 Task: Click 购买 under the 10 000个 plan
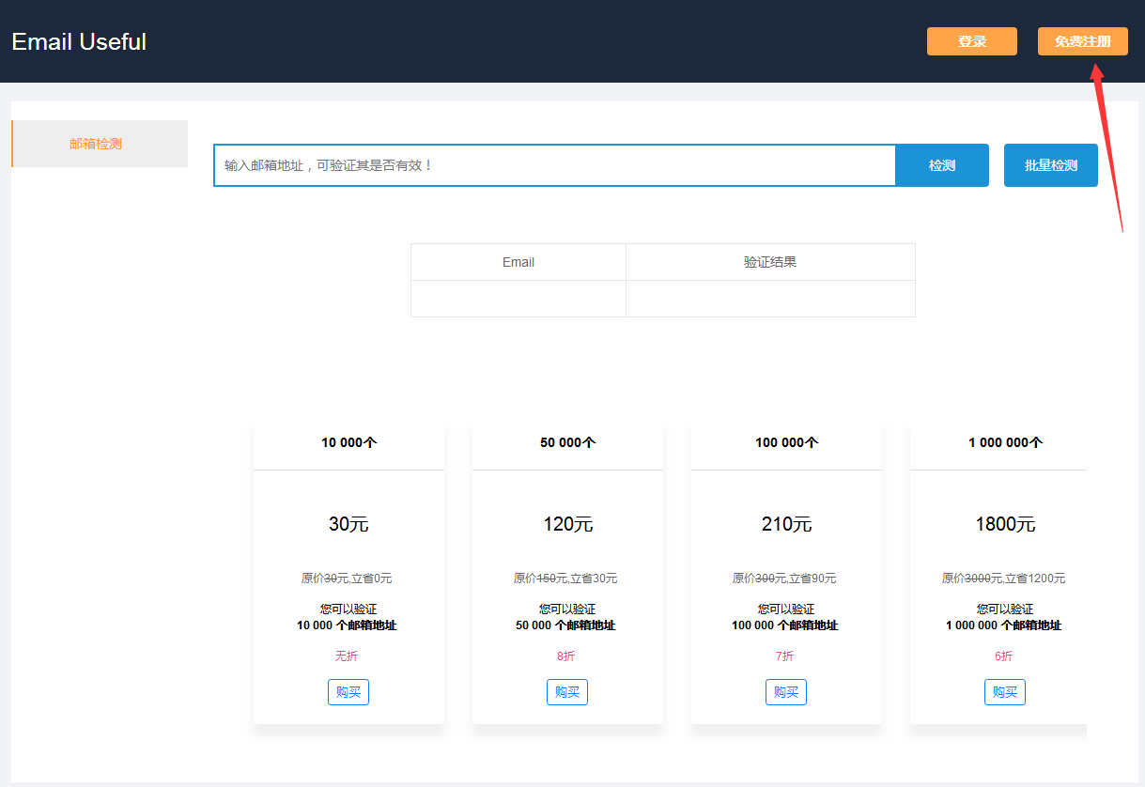click(x=348, y=692)
